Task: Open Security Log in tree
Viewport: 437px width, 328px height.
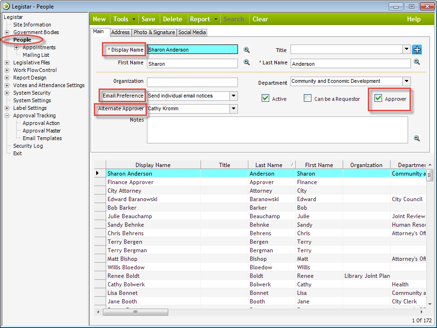Action: point(28,146)
